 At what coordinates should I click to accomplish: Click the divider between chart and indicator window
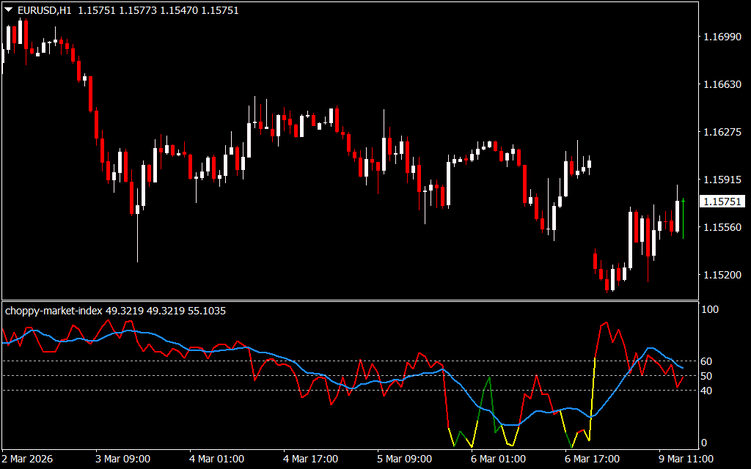click(x=349, y=300)
